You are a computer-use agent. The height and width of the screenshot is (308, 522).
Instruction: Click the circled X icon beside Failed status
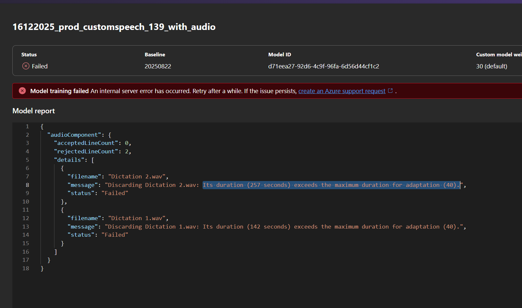tap(26, 66)
